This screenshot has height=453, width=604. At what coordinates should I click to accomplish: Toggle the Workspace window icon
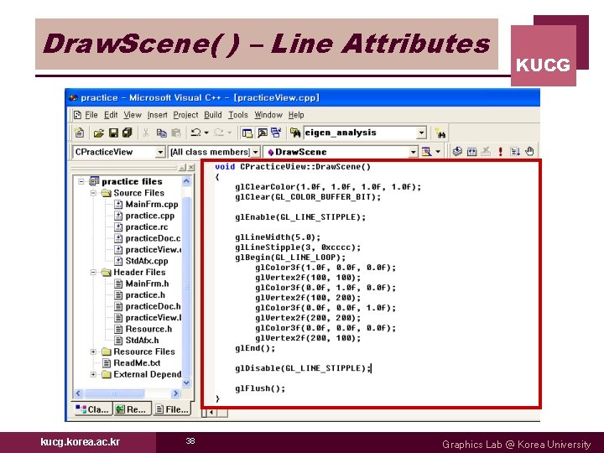pyautogui.click(x=247, y=133)
